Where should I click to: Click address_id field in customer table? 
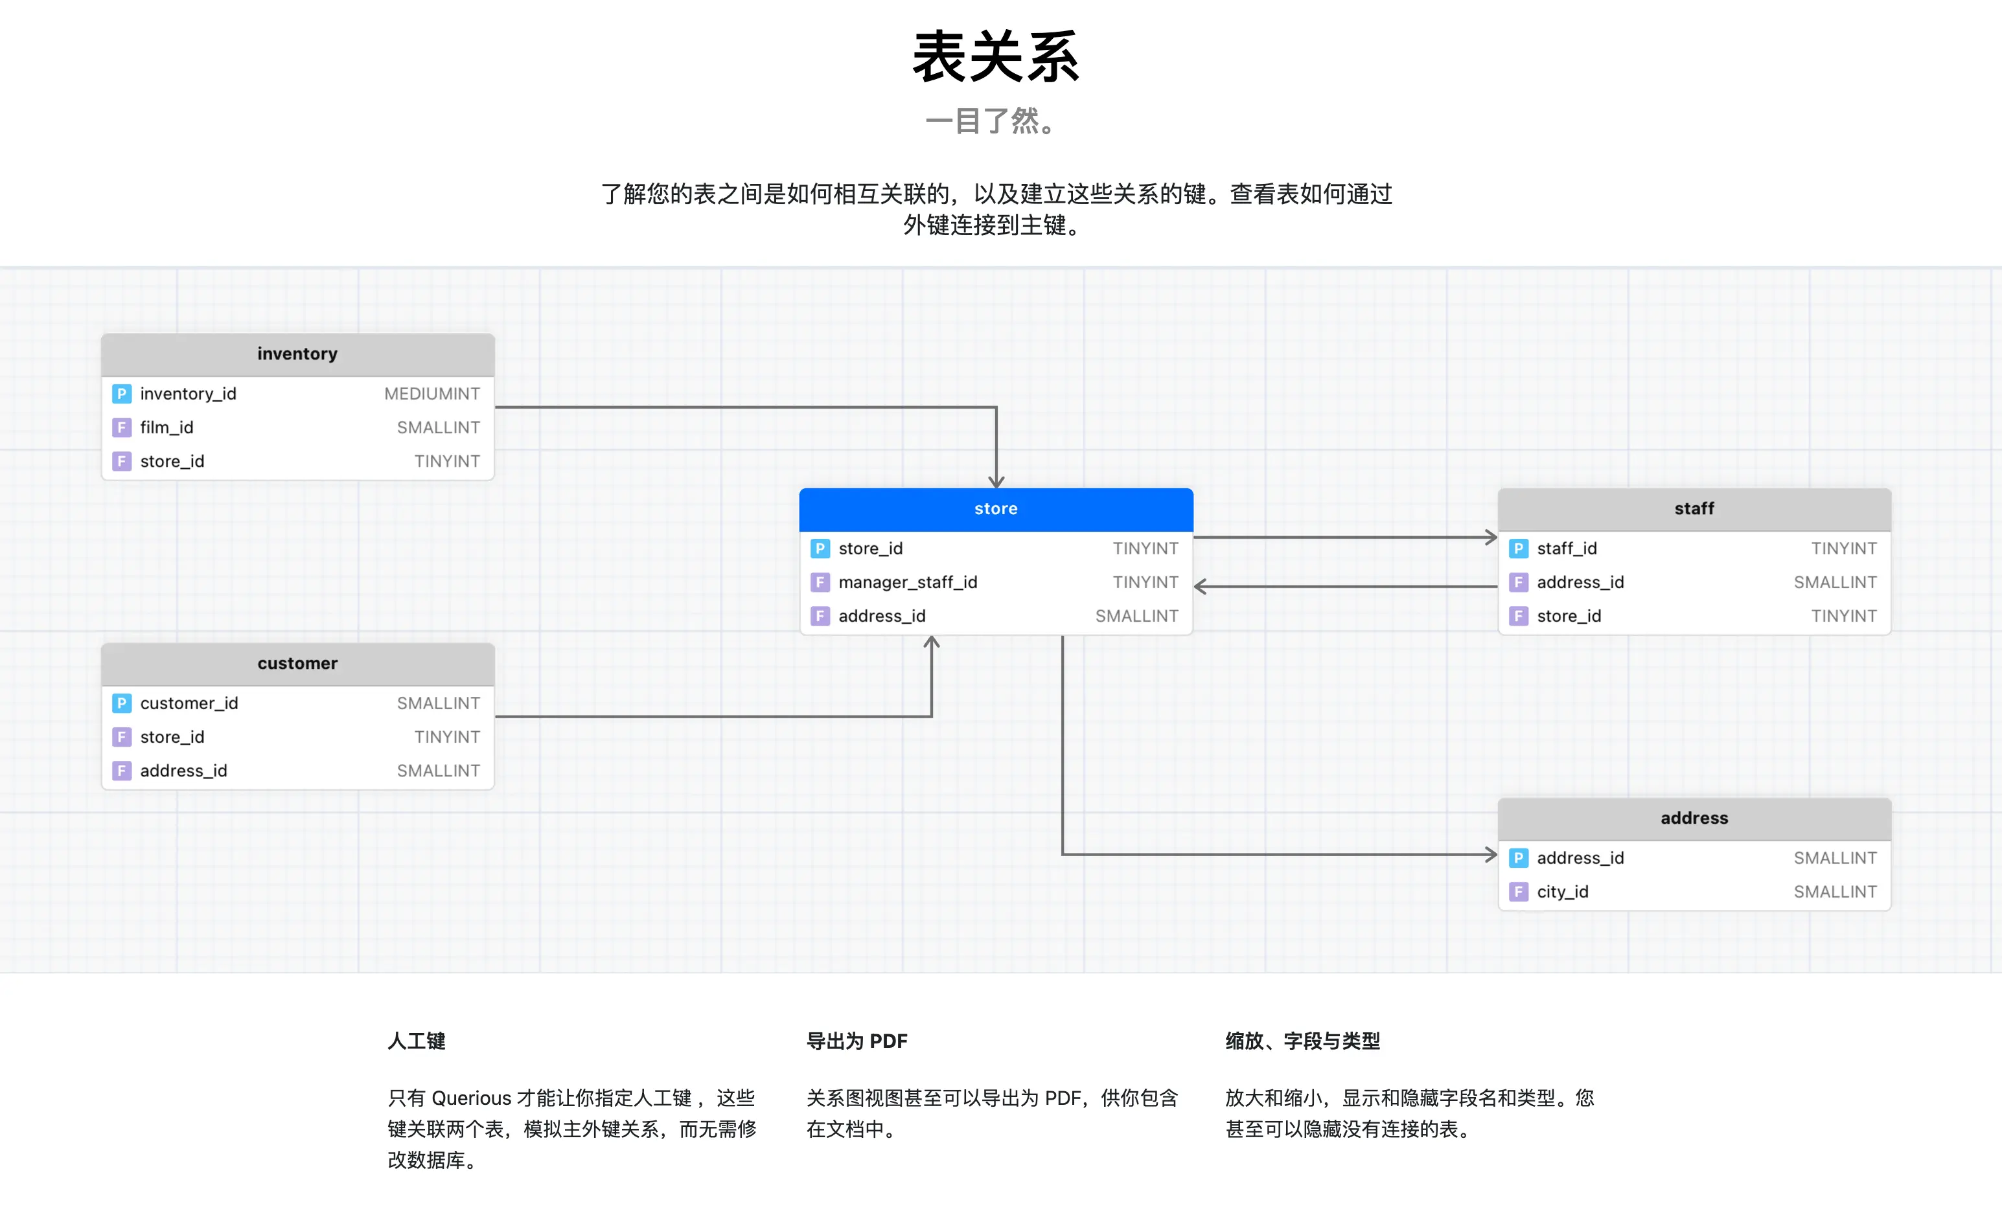[183, 771]
